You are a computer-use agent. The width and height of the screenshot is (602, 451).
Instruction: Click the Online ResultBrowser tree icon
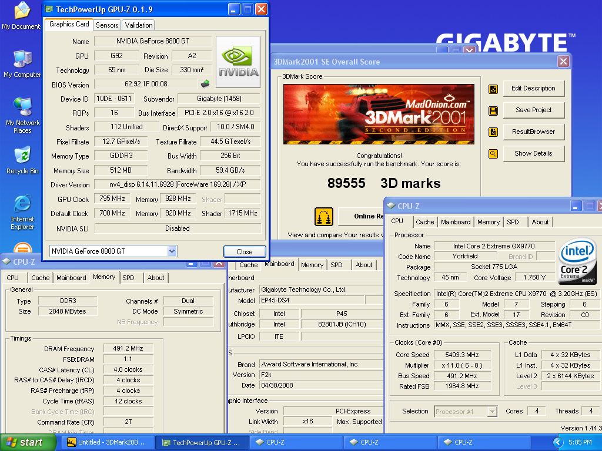[x=324, y=216]
